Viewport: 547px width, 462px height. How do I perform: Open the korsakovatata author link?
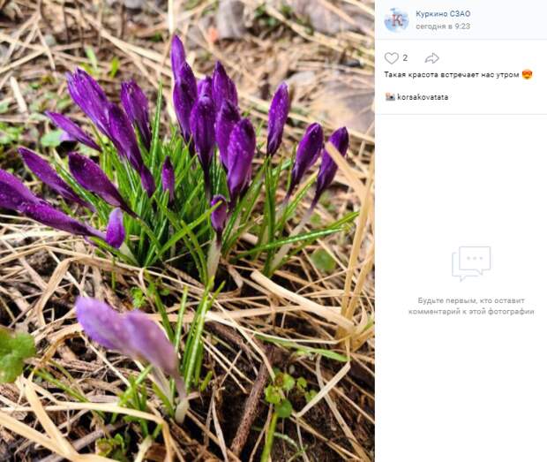pyautogui.click(x=423, y=97)
